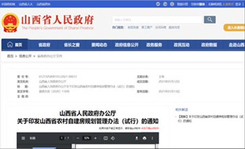This screenshot has height=149, width=245.
Task: Click the PDF zoom percentage box
Action: [87, 138]
